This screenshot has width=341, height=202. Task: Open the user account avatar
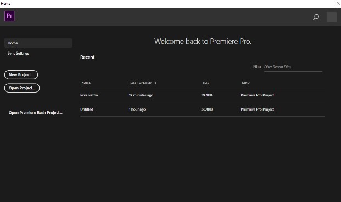coord(332,17)
